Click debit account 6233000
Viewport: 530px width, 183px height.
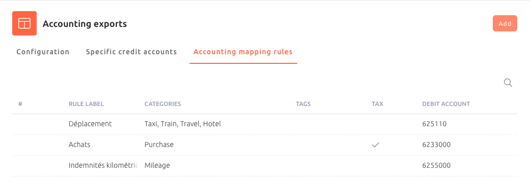click(x=436, y=145)
